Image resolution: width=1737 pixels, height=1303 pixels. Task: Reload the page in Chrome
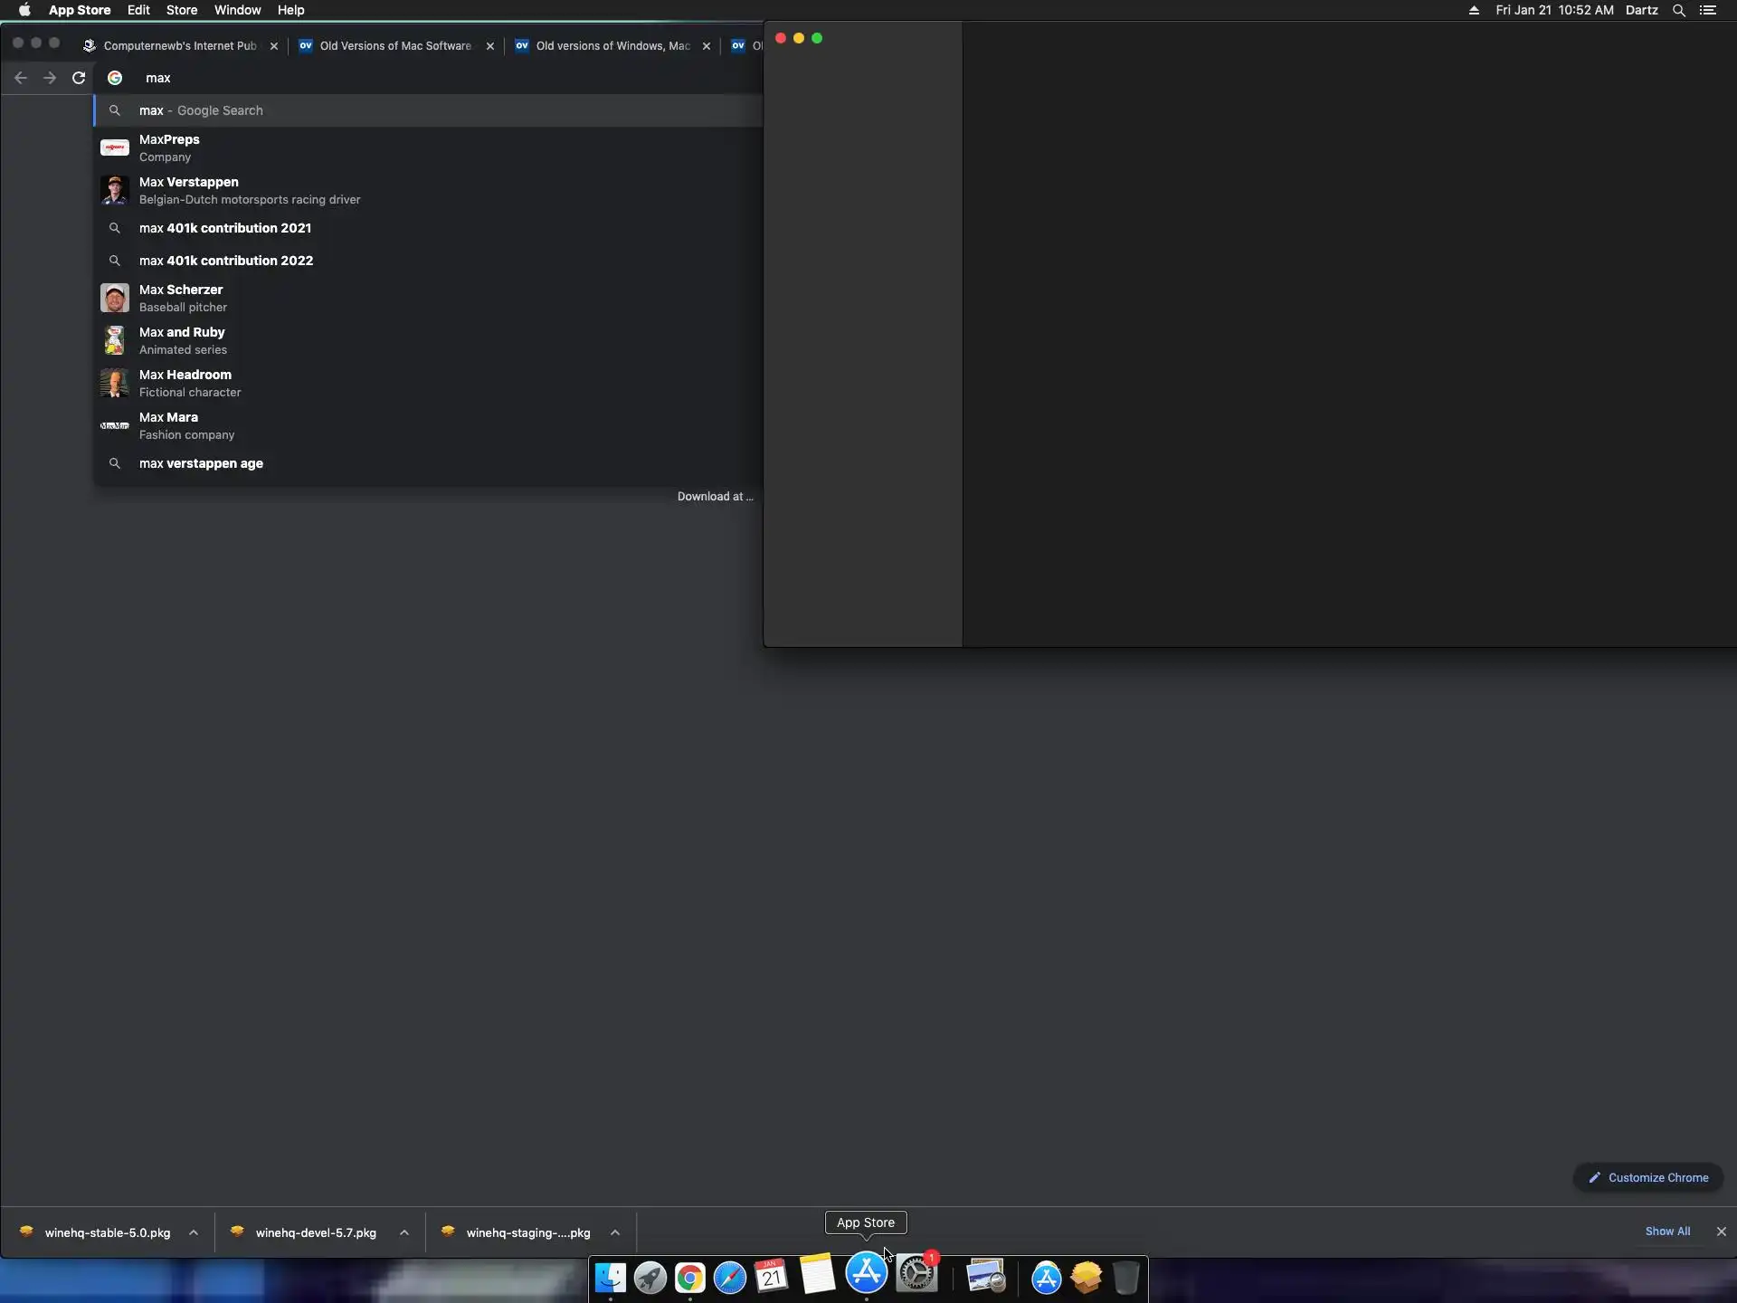point(79,78)
